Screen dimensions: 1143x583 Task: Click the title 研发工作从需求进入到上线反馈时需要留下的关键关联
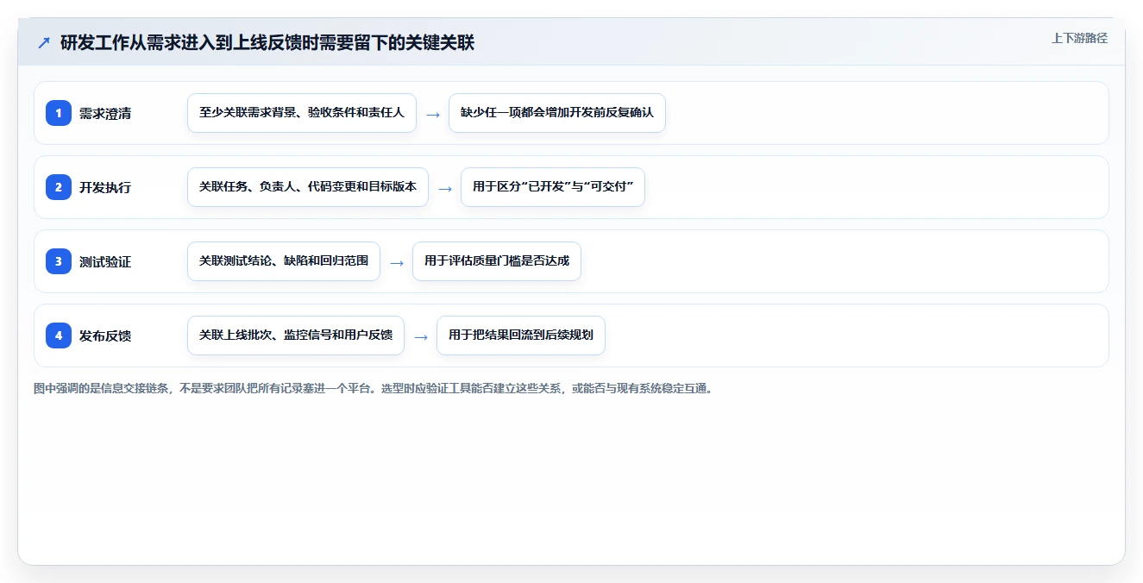(x=267, y=43)
